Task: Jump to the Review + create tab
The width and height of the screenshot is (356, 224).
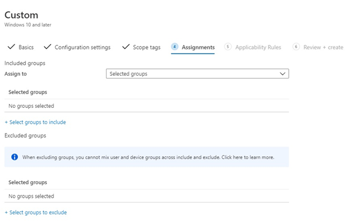Action: 323,47
